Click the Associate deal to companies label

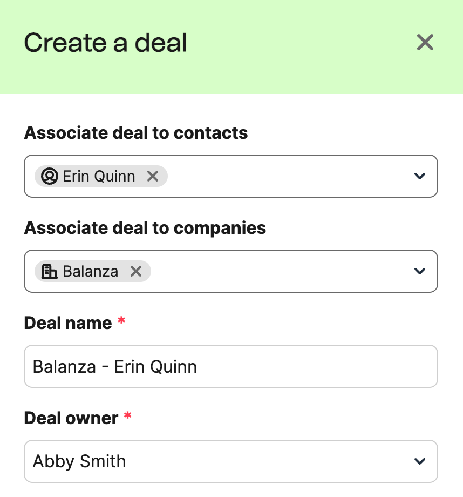click(145, 228)
